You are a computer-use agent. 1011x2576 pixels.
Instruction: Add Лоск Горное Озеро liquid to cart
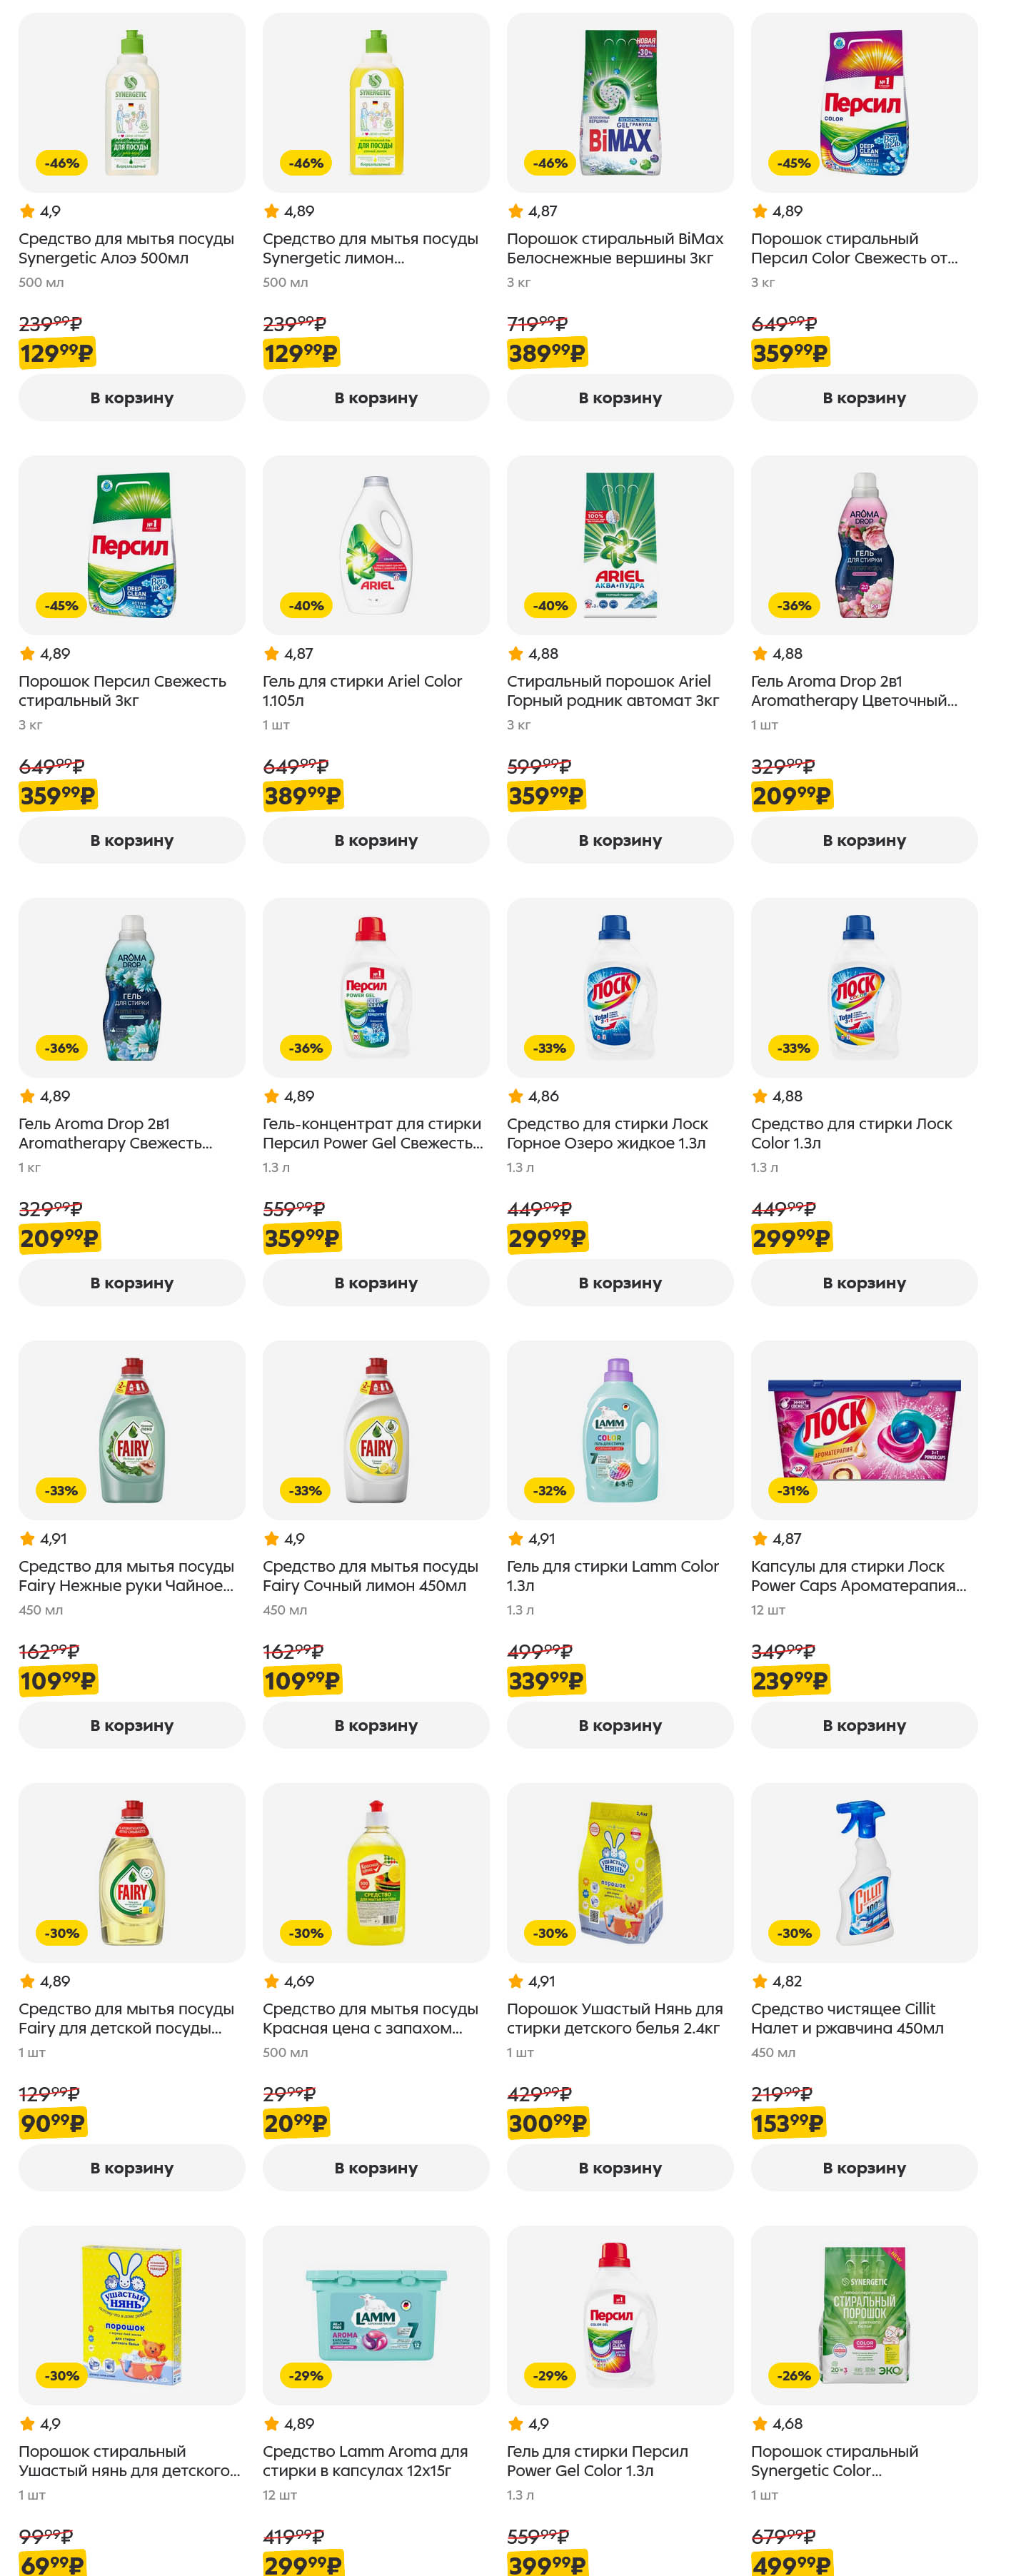(x=619, y=1283)
